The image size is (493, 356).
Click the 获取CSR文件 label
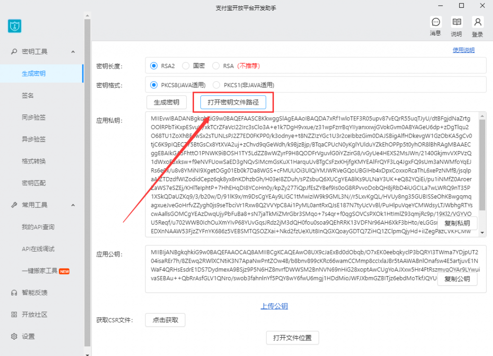click(x=115, y=320)
